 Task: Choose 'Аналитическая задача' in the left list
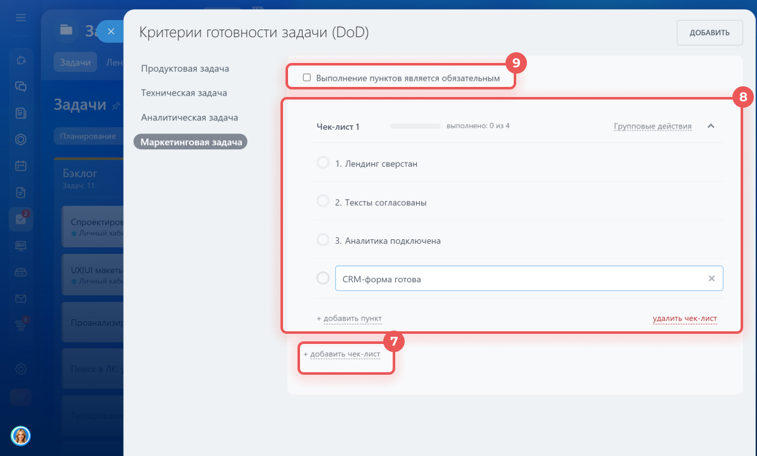(x=189, y=118)
